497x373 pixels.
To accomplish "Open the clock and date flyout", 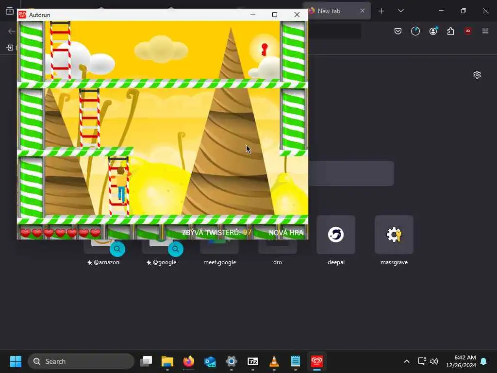I will [x=461, y=361].
